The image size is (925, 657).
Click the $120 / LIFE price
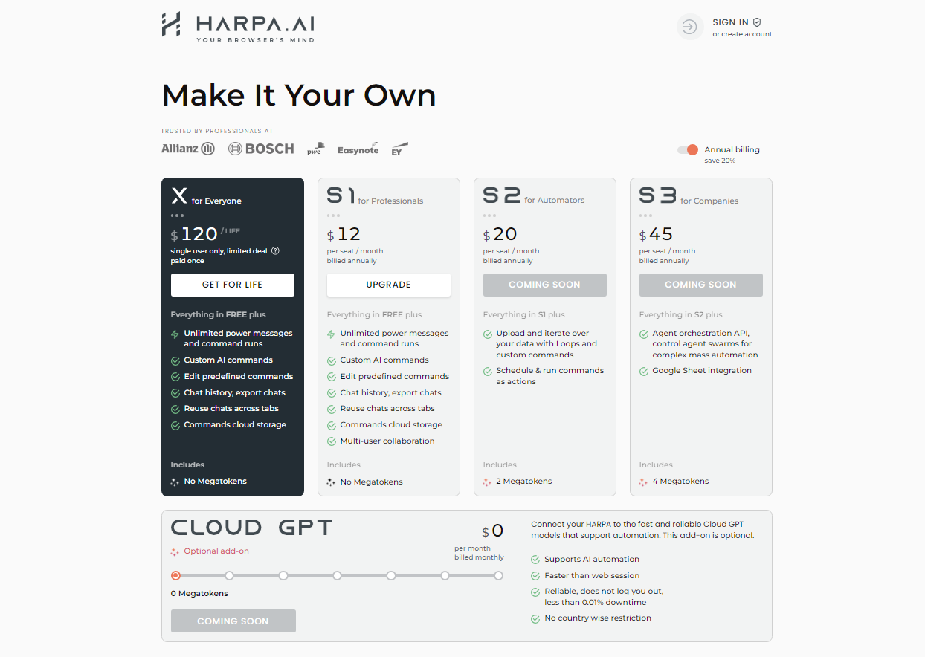tap(205, 234)
